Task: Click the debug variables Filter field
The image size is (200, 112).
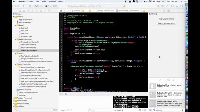Action: (x=100, y=110)
